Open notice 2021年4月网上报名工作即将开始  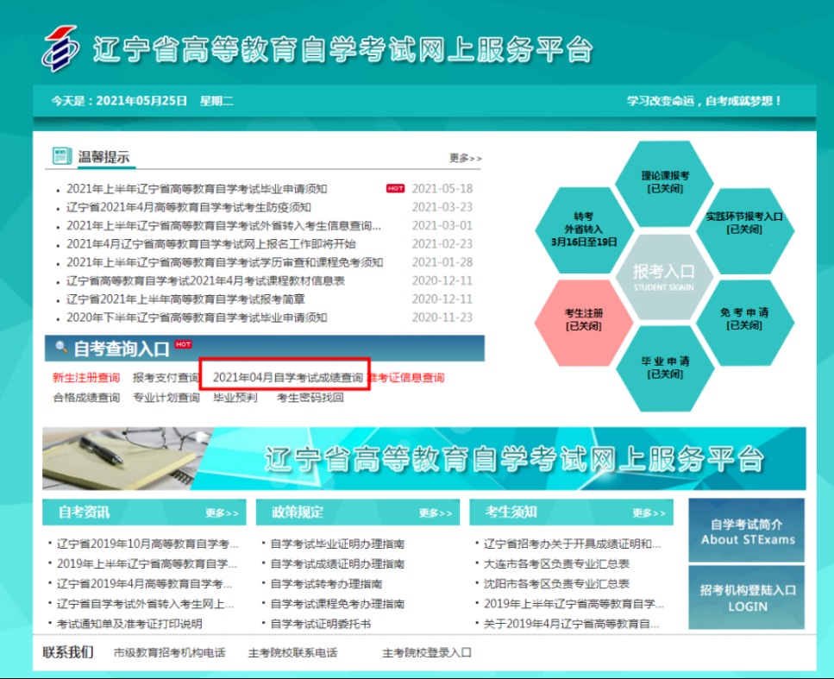pos(210,243)
